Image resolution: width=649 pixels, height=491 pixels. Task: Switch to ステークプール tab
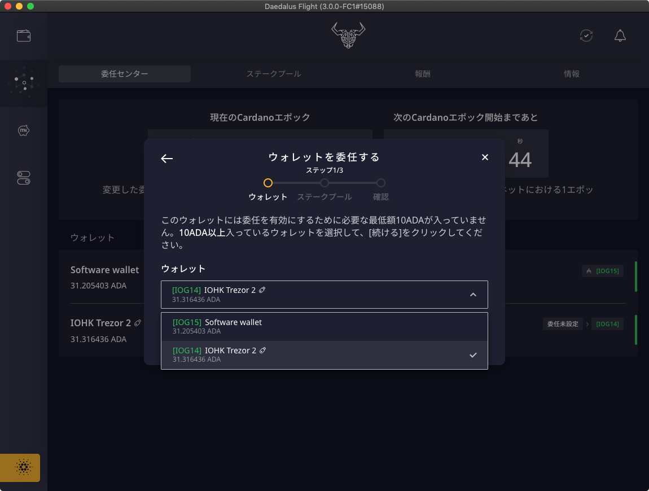click(274, 74)
